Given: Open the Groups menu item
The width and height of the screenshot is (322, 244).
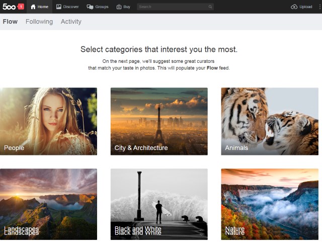Looking at the screenshot, I should point(98,7).
